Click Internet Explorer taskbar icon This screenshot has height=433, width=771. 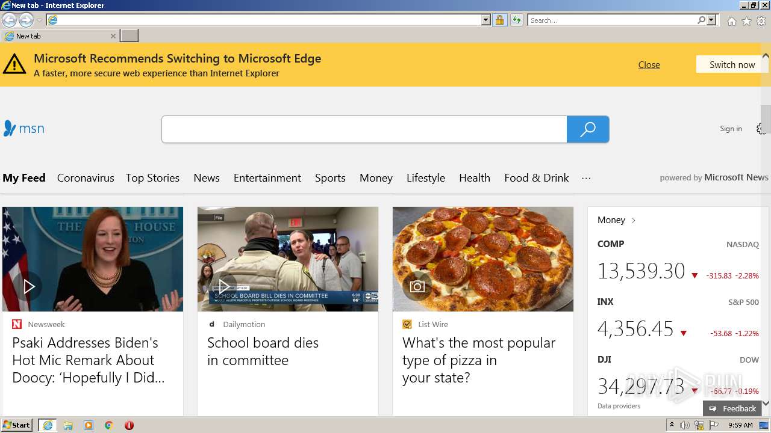coord(48,425)
